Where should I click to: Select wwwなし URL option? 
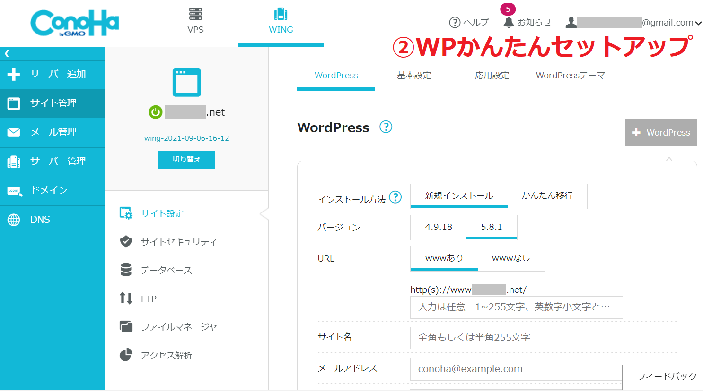click(511, 258)
